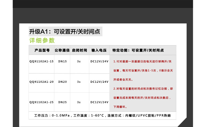
Task: Click red feature description item 1
Action: 143,70
